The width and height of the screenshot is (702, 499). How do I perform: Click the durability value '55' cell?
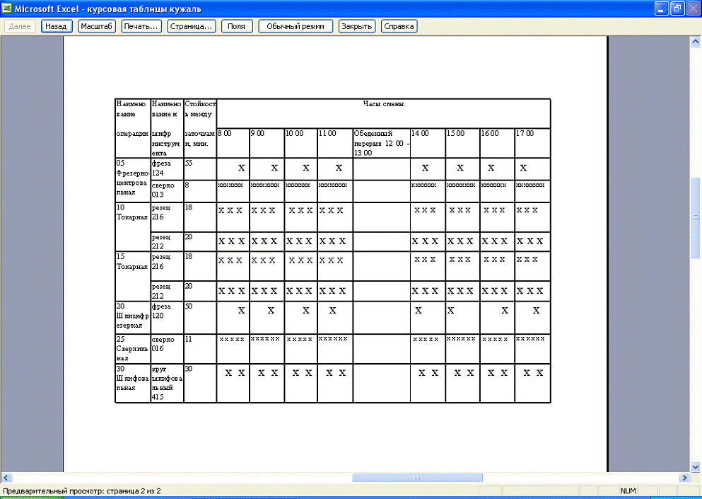pos(200,169)
